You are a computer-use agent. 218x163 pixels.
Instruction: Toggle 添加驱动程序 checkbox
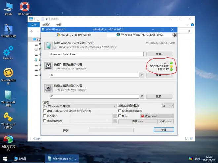click(45, 121)
